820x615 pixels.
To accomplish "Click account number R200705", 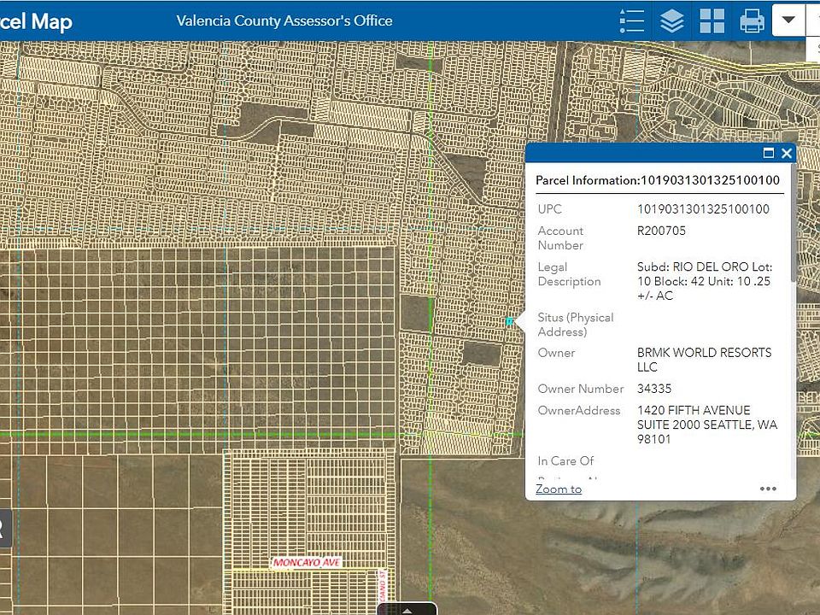I will tap(661, 231).
